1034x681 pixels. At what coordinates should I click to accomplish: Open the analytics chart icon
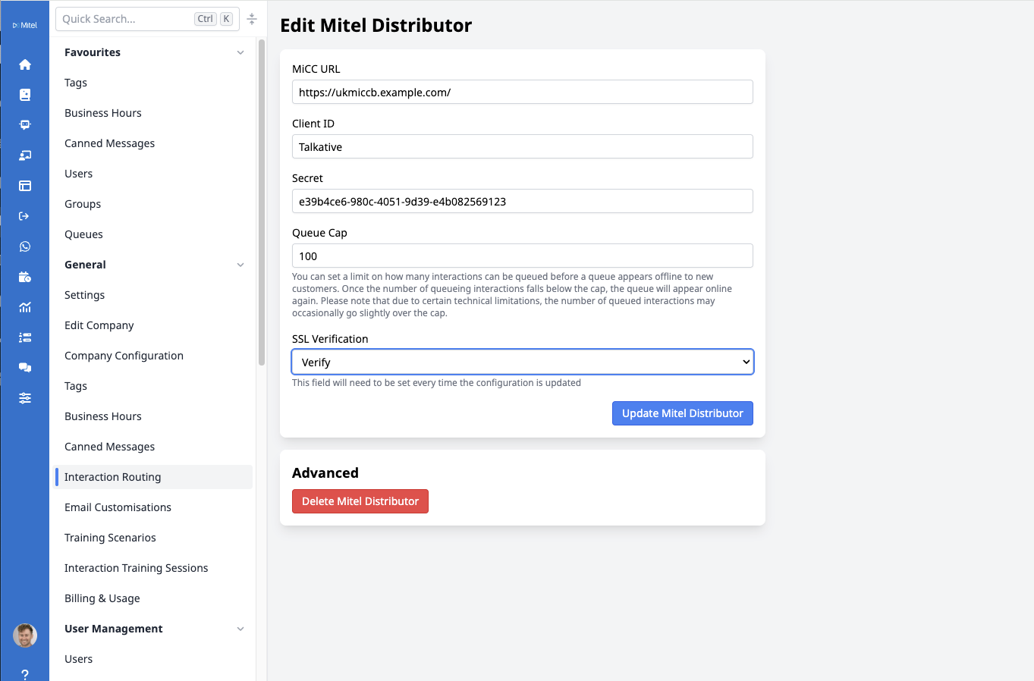point(25,307)
